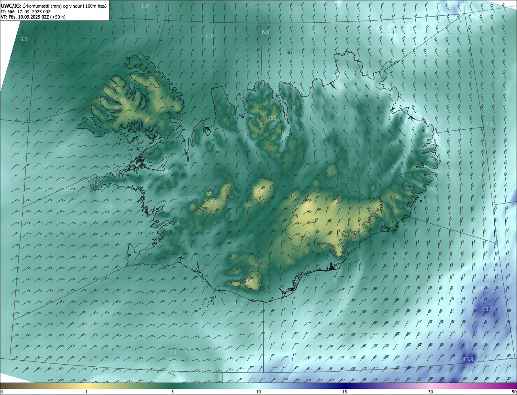The image size is (517, 395).
Task: Click the 7.5 value label off the east coast
Action: tap(482, 178)
